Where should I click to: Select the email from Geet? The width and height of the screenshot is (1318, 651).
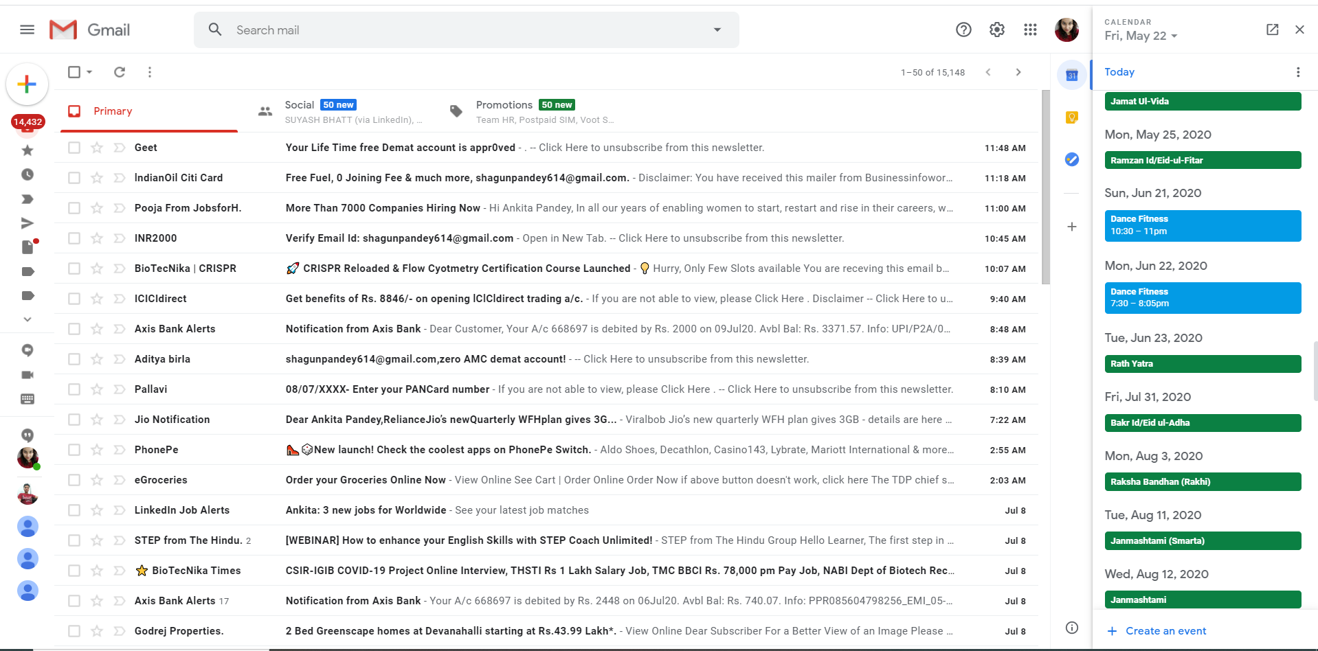tap(74, 147)
